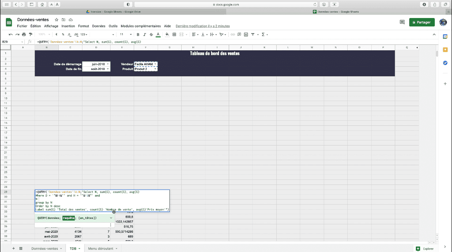452x252 pixels.
Task: Open the borders tool
Action: pyautogui.click(x=174, y=34)
